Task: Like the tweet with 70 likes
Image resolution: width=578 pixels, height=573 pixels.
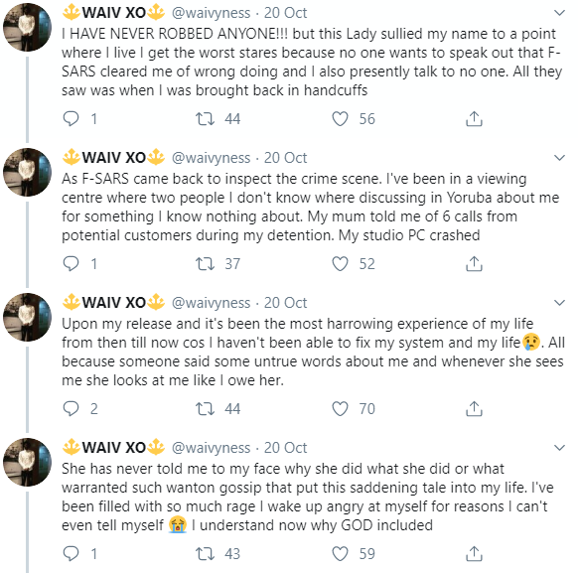Action: click(x=340, y=409)
